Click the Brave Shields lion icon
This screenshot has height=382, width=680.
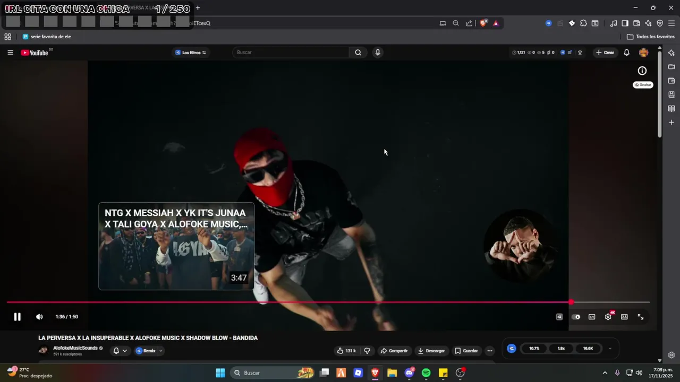[483, 23]
